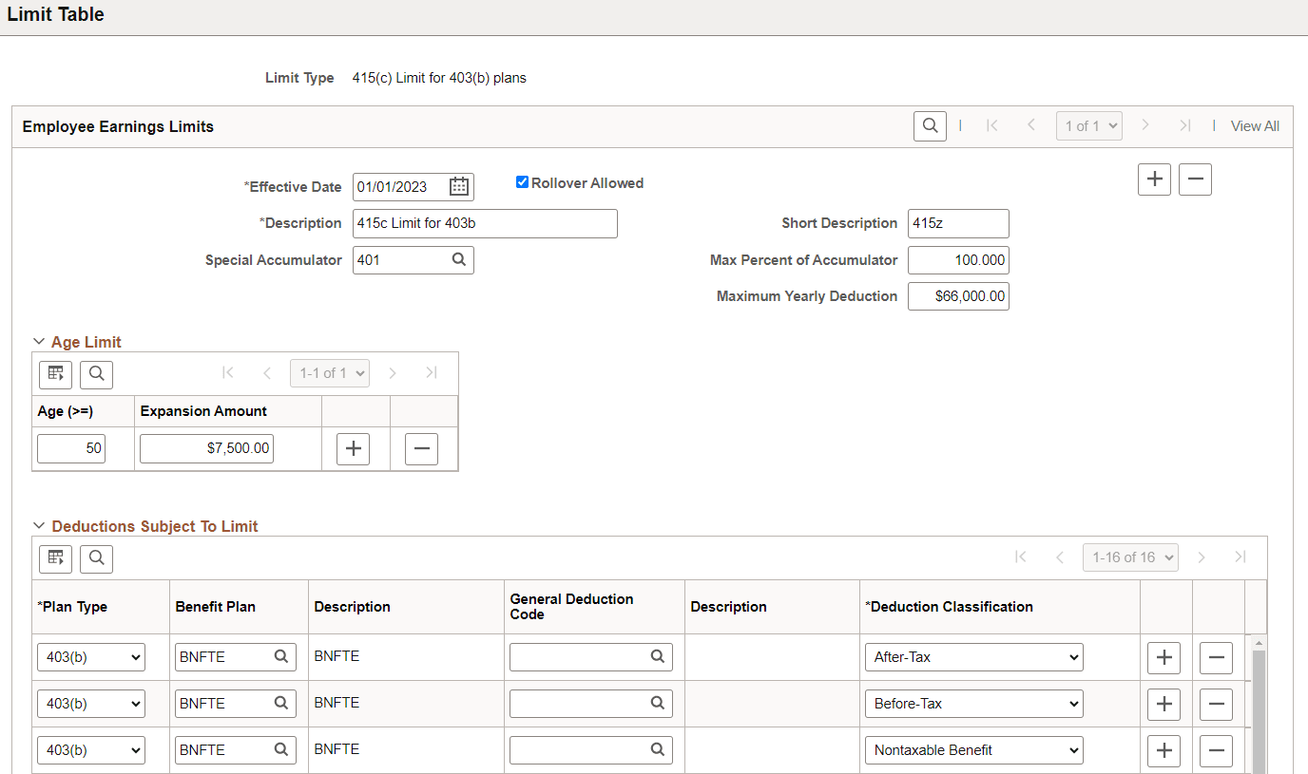This screenshot has width=1308, height=774.
Task: Click search icon in Employee Earnings Limits header
Action: [930, 125]
